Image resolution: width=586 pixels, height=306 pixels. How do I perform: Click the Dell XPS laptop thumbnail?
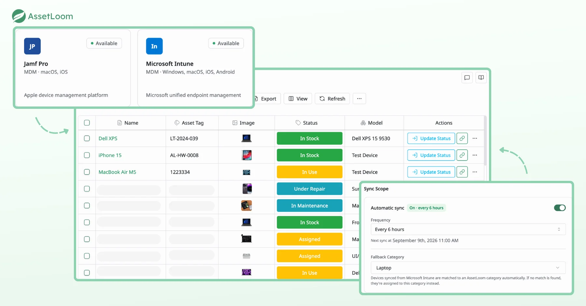[x=246, y=138]
